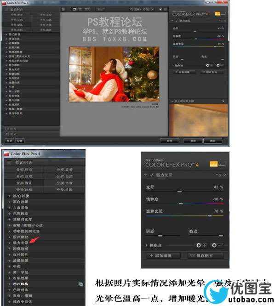The image size is (275, 306).
Task: Collapse the 魅力光晕 filter arrow in the top window panel
Action: [x=172, y=21]
